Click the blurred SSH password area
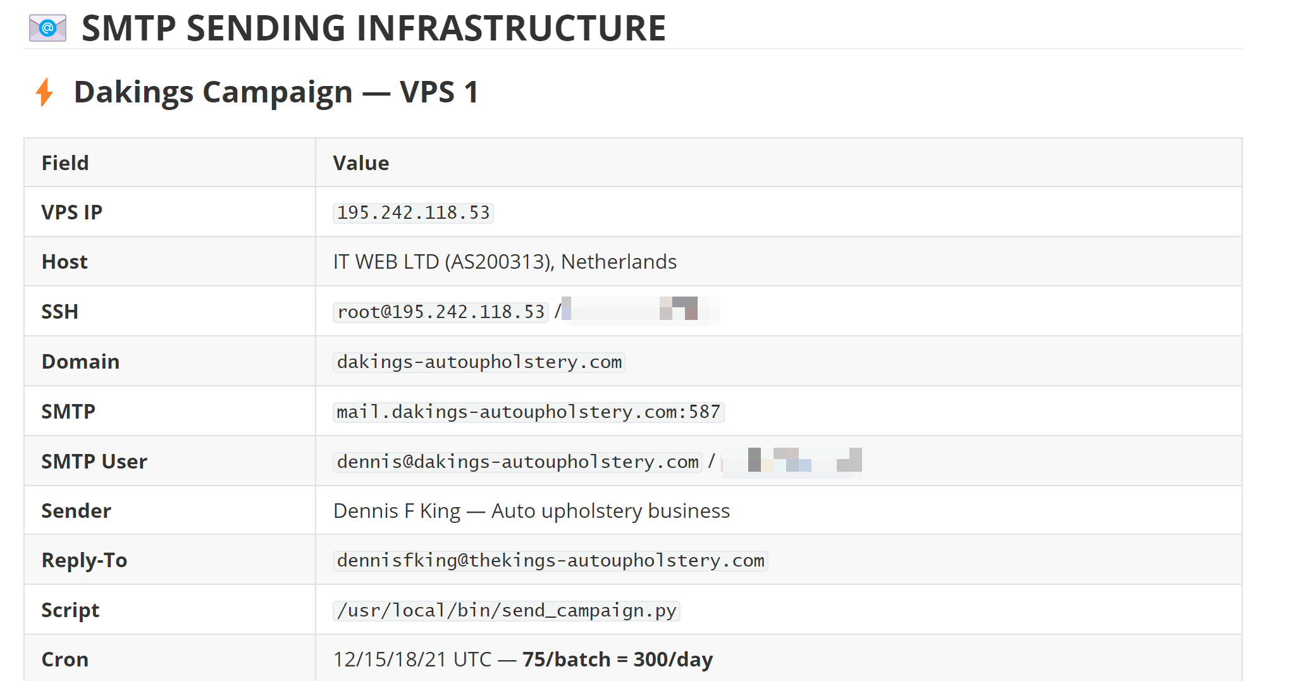This screenshot has width=1301, height=681. (640, 310)
